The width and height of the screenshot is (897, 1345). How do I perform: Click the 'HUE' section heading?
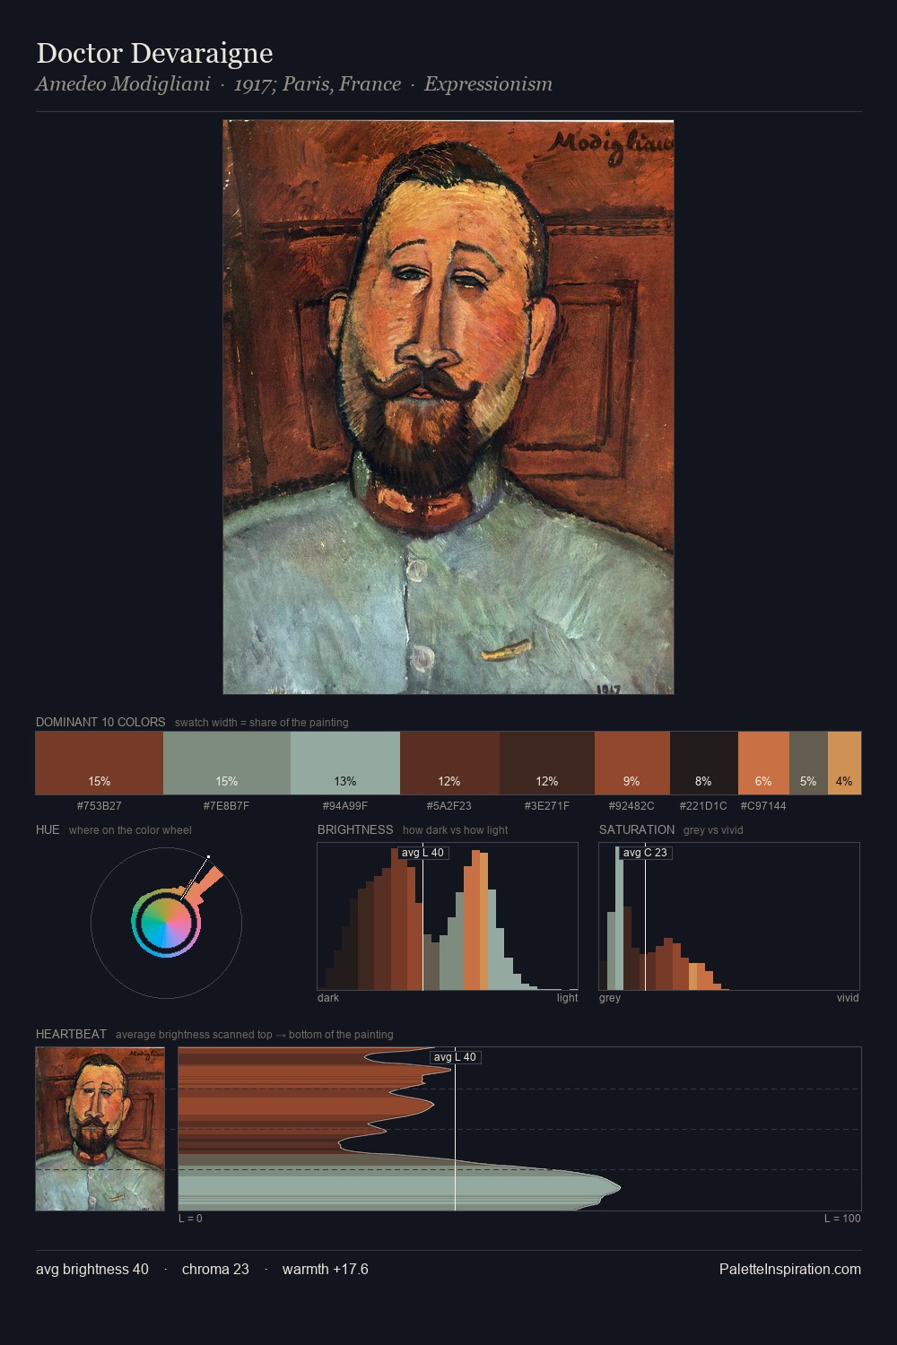[48, 829]
